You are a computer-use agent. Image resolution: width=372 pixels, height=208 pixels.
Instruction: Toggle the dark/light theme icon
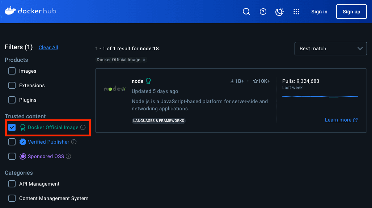pyautogui.click(x=279, y=12)
